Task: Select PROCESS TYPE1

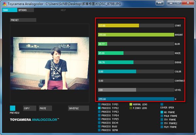Action: coord(99,104)
